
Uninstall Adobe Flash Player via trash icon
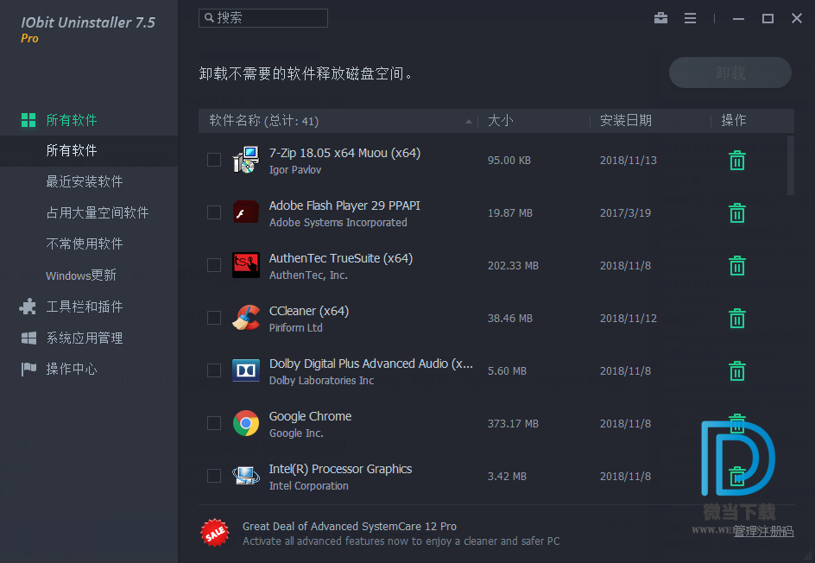point(737,212)
